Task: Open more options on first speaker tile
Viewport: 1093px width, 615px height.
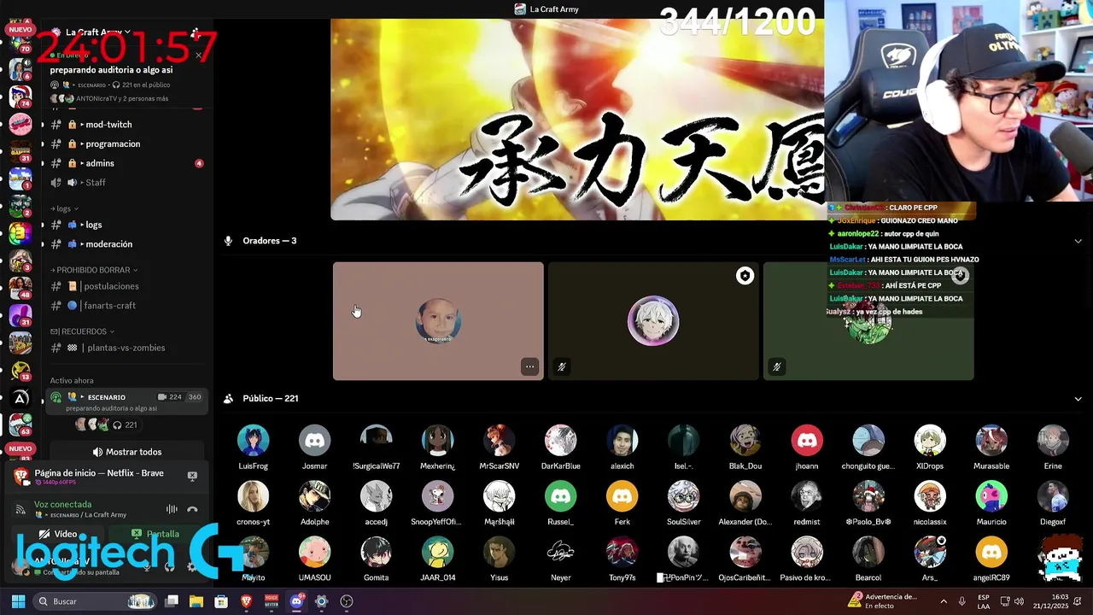Action: coord(529,366)
